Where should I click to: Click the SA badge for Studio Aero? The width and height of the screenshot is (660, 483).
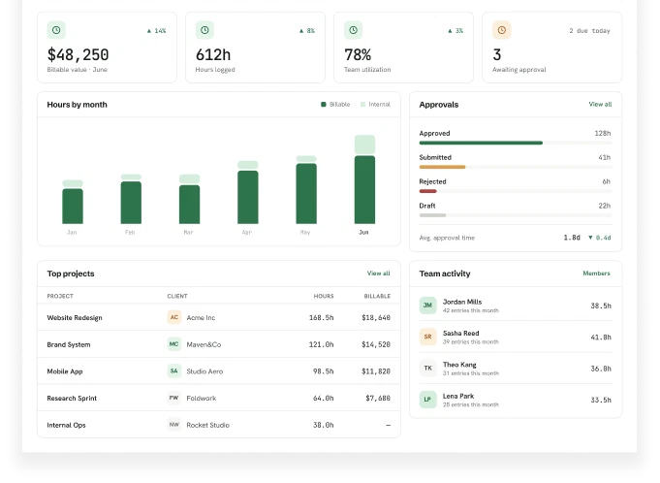tap(174, 371)
